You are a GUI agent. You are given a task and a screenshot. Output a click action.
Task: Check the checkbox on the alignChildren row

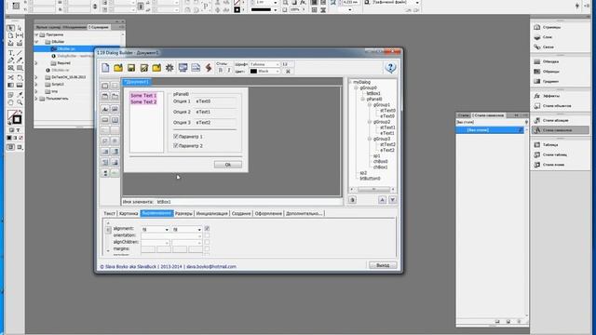(x=207, y=242)
